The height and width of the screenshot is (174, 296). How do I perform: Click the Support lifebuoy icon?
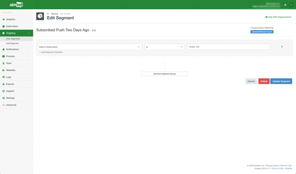pos(3,91)
